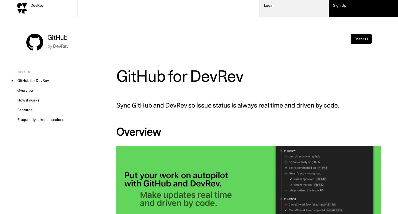
Task: Go to How it works section
Action: click(x=28, y=100)
